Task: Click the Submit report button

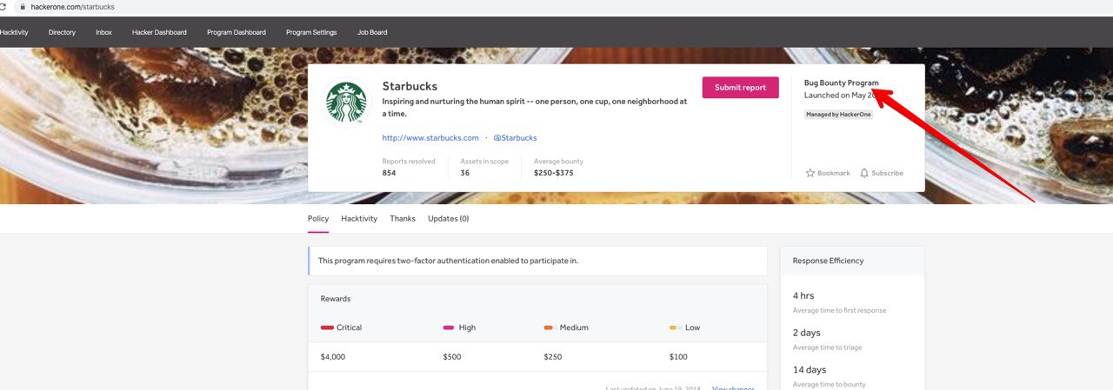Action: point(741,88)
